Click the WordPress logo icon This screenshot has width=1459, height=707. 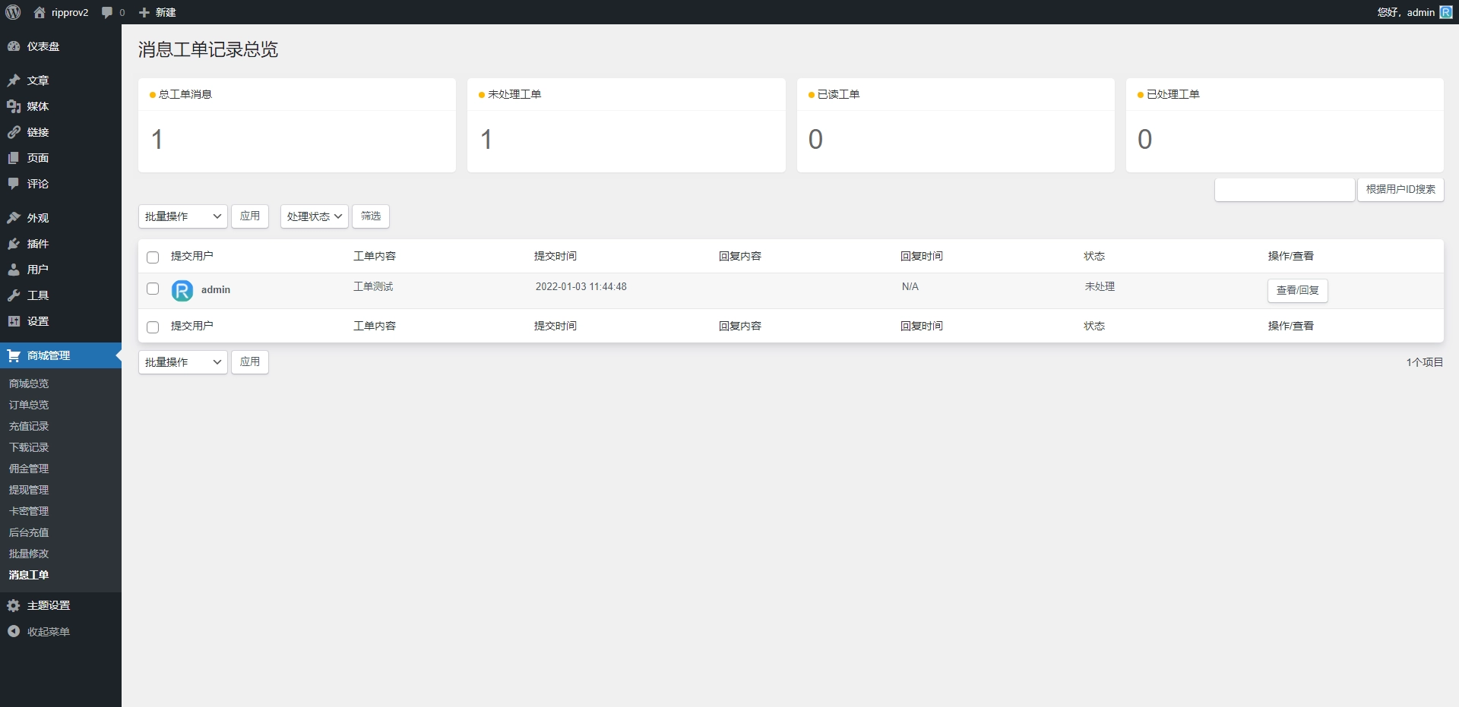[13, 12]
